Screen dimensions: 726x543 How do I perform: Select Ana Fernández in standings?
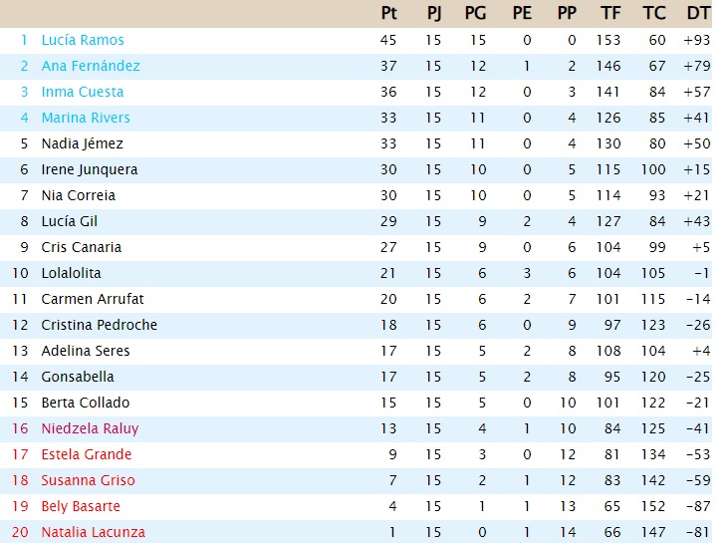pyautogui.click(x=91, y=66)
